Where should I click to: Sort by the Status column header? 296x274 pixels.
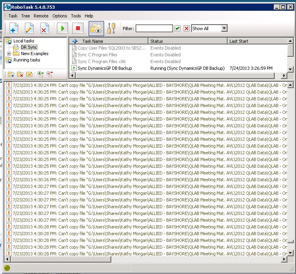pos(188,41)
